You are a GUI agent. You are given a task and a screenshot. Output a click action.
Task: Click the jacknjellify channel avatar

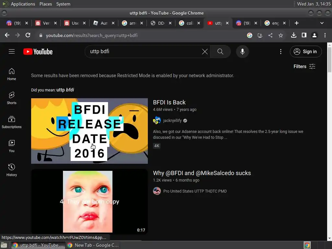click(157, 121)
